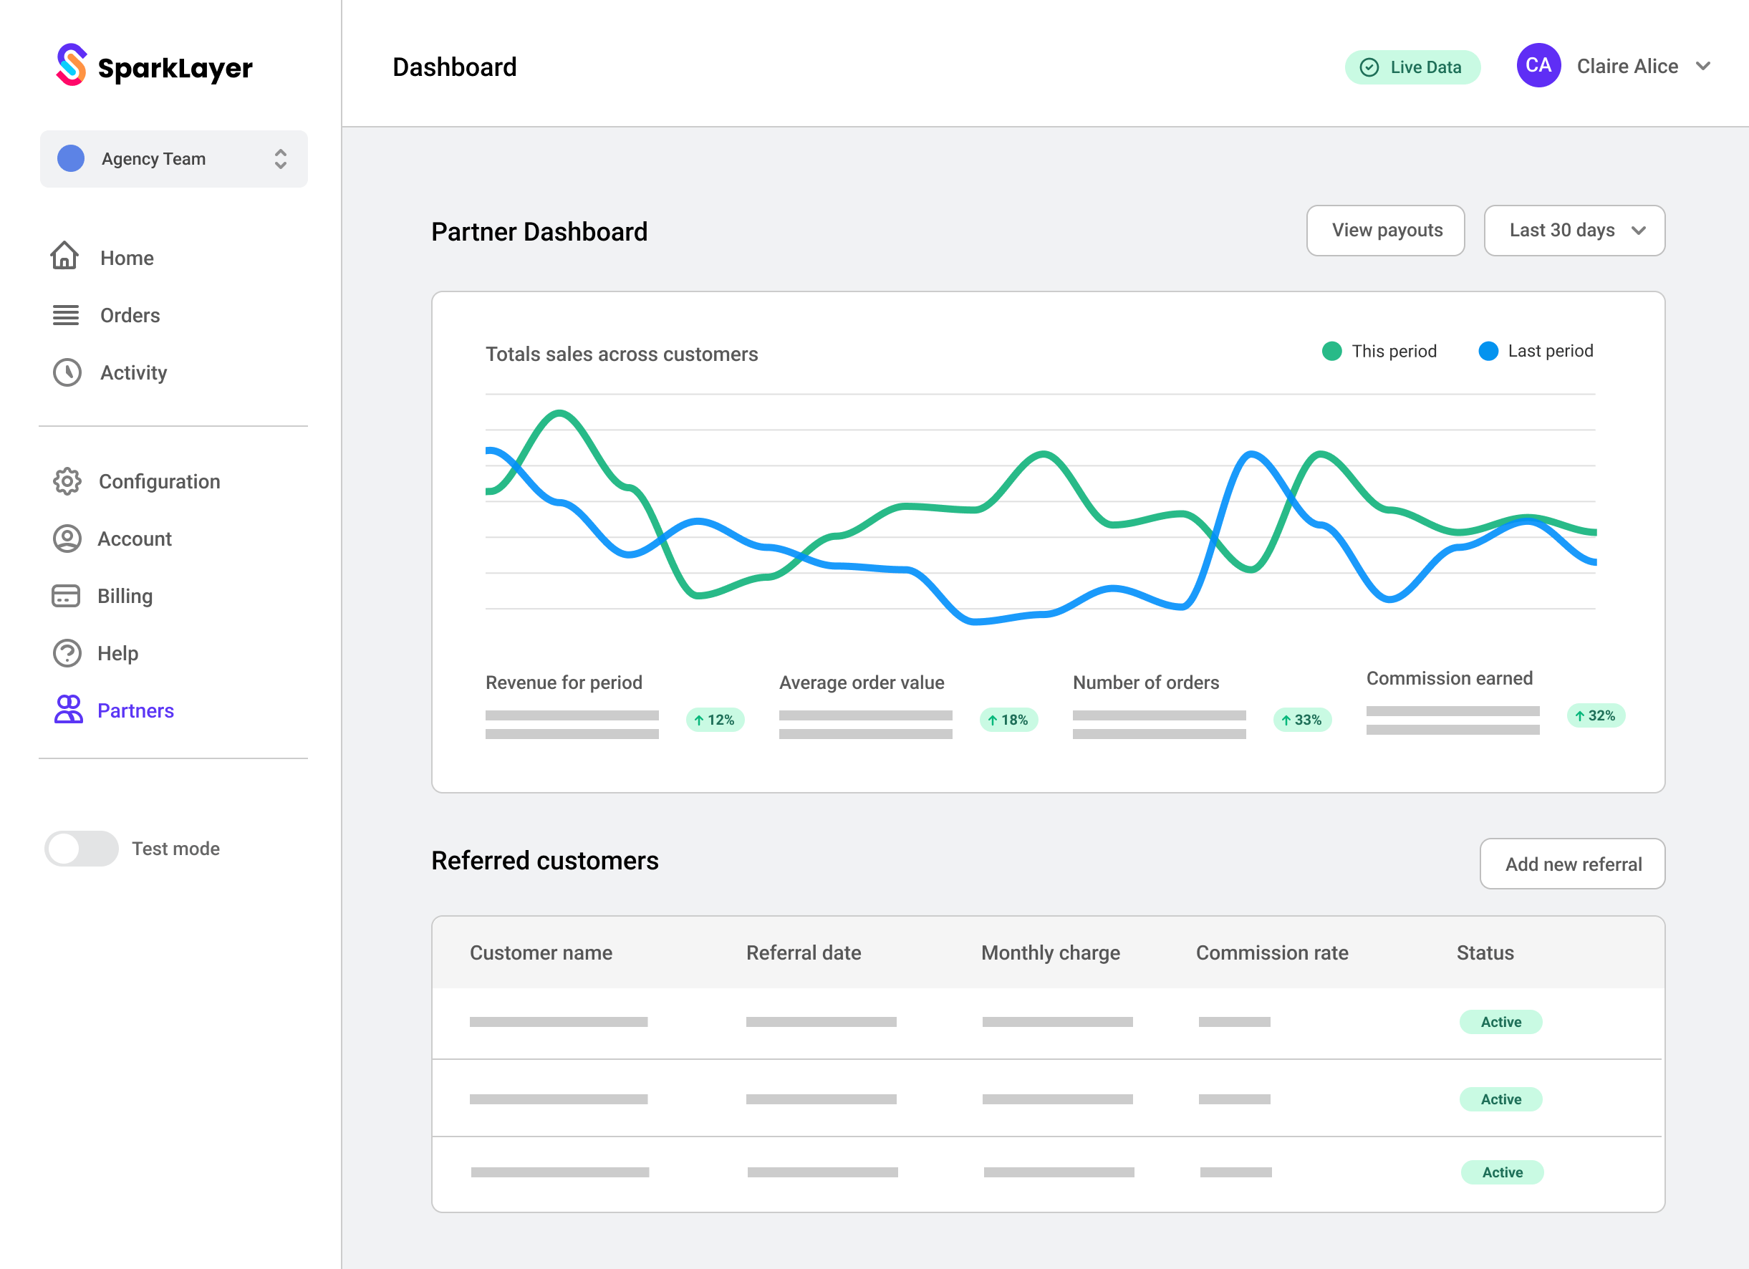The width and height of the screenshot is (1749, 1269).
Task: Click the View payouts button
Action: coord(1385,231)
